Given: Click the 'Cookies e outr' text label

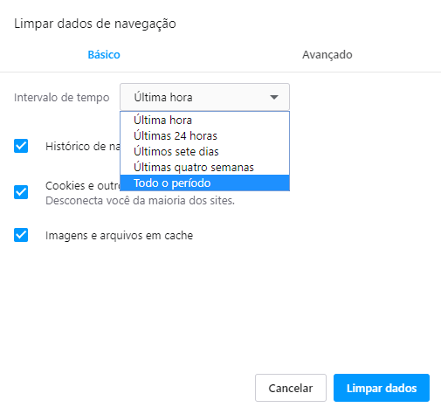Looking at the screenshot, I should click(83, 186).
